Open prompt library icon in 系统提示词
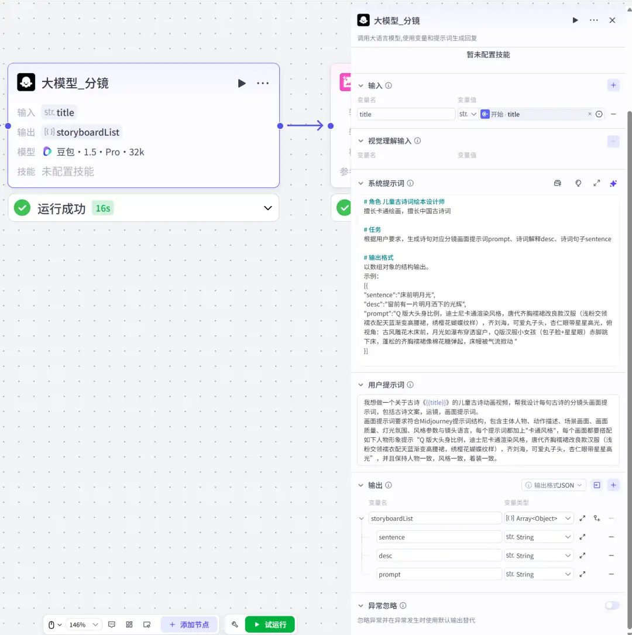 [558, 183]
